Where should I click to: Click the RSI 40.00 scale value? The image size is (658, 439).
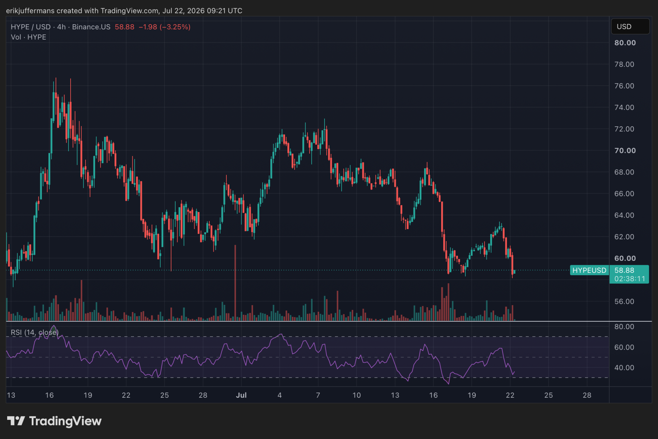click(x=624, y=368)
